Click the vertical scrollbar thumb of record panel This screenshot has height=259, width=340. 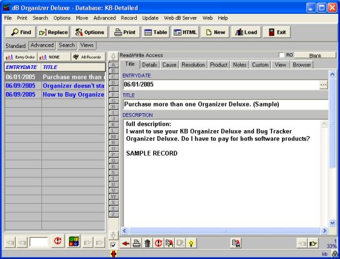tap(332, 124)
